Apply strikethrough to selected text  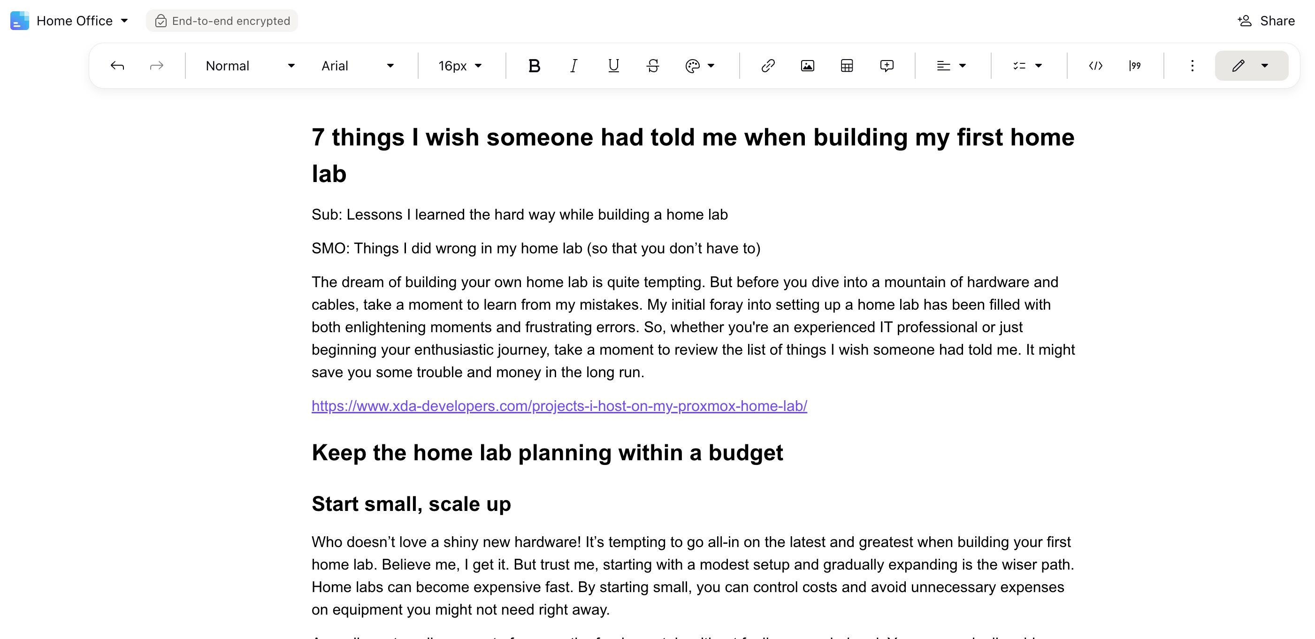(653, 65)
